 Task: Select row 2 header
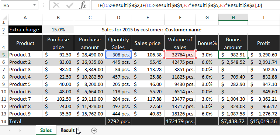pyautogui.click(x=4, y=30)
